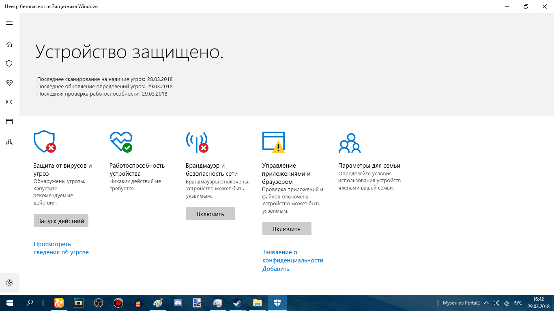Viewport: 554px width, 311px height.
Task: Click the large firewall antenna icon
Action: click(197, 142)
